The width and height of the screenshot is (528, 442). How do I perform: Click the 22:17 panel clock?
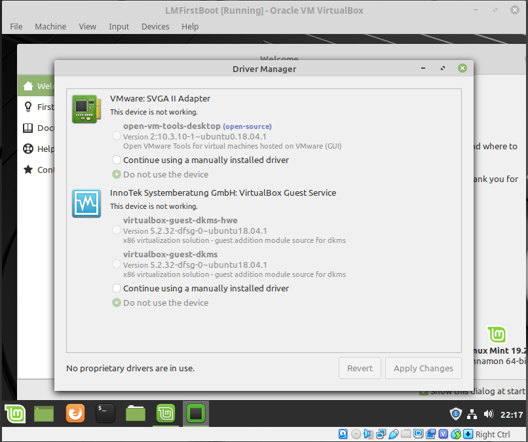tap(512, 414)
